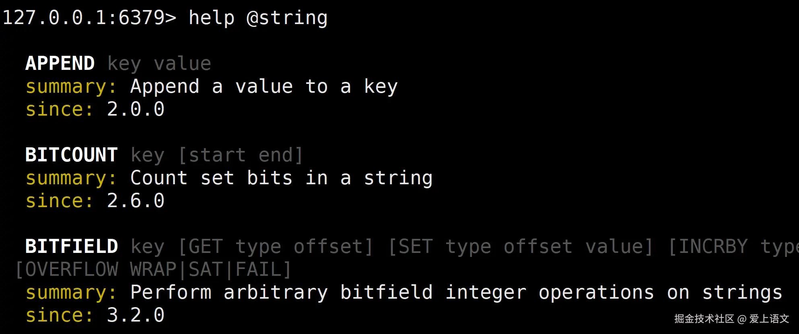
Task: Click the BITFIELD version number 3.2.0
Action: (x=136, y=315)
